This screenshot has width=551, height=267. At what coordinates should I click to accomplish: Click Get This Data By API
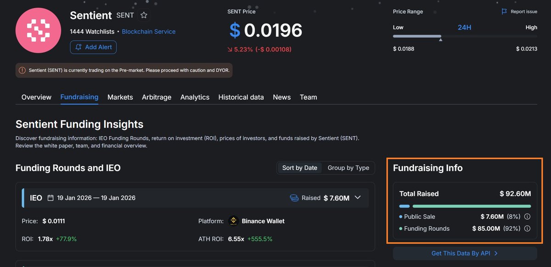click(x=465, y=253)
